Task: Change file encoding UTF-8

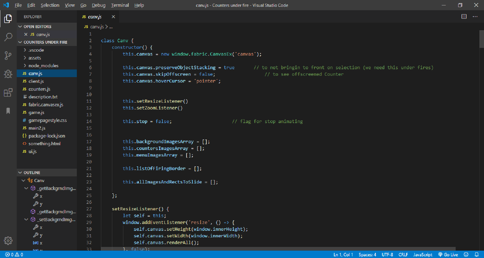Action: click(387, 255)
